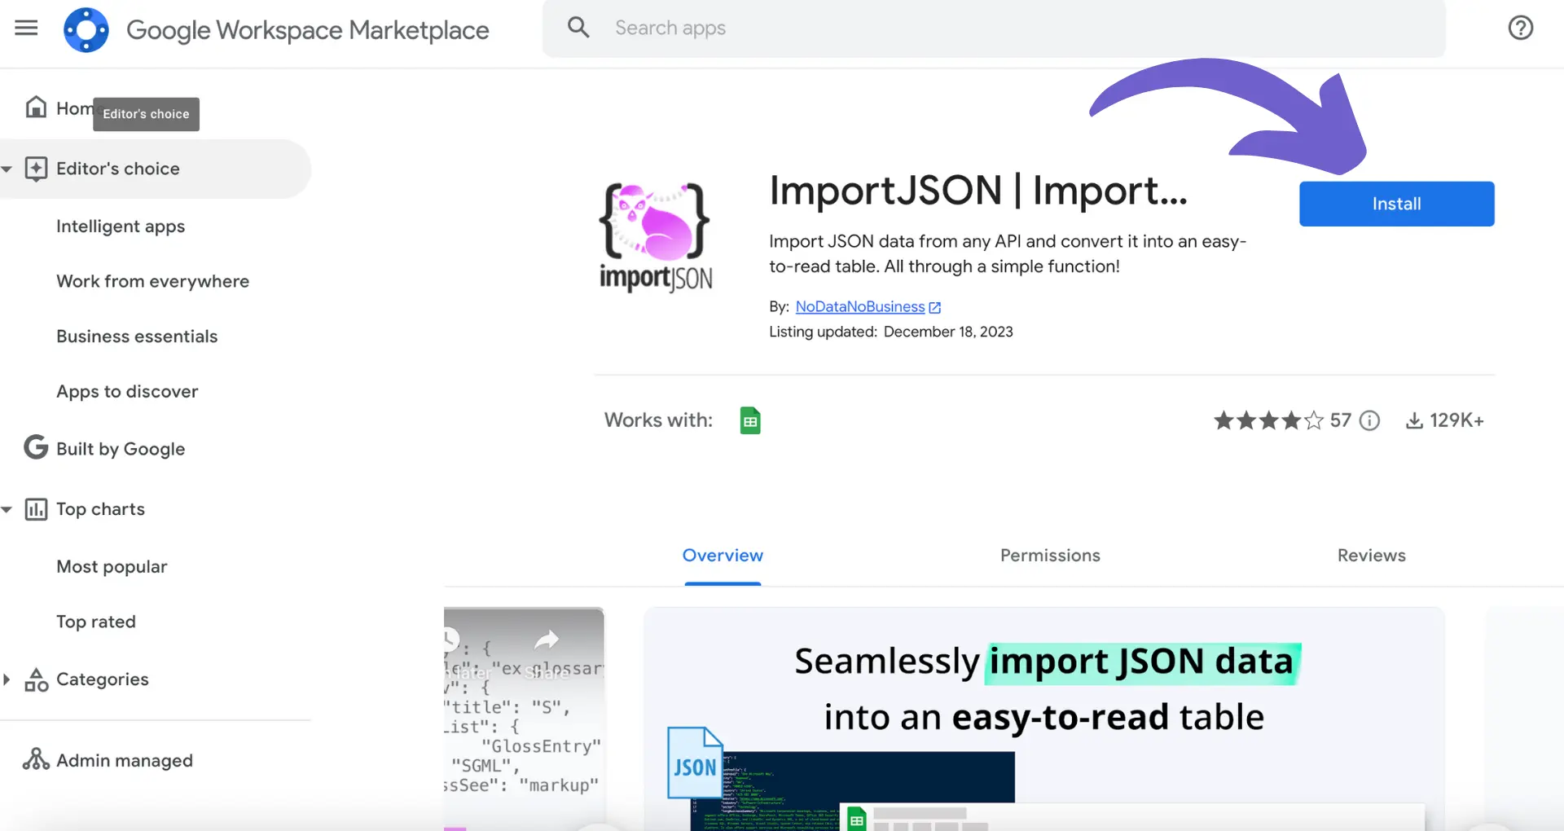Click the external link icon beside NoDataNoBusiness
This screenshot has height=831, width=1564.
[x=935, y=308]
